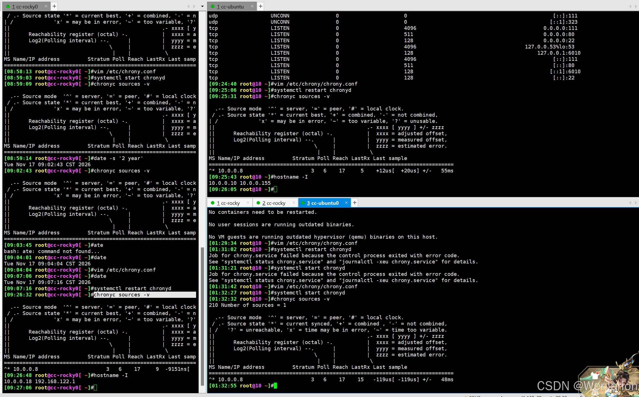Click the cc-ubuntu terminal prompt cursor

pyautogui.click(x=276, y=189)
